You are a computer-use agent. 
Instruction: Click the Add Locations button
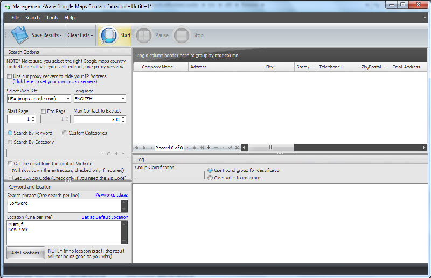click(25, 253)
